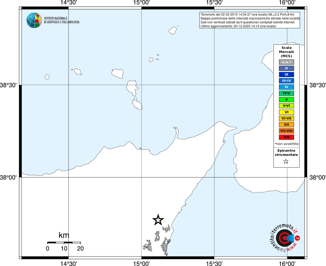Select the orange VII legend swatch
Screen dimensions: 326x266
pos(287,125)
